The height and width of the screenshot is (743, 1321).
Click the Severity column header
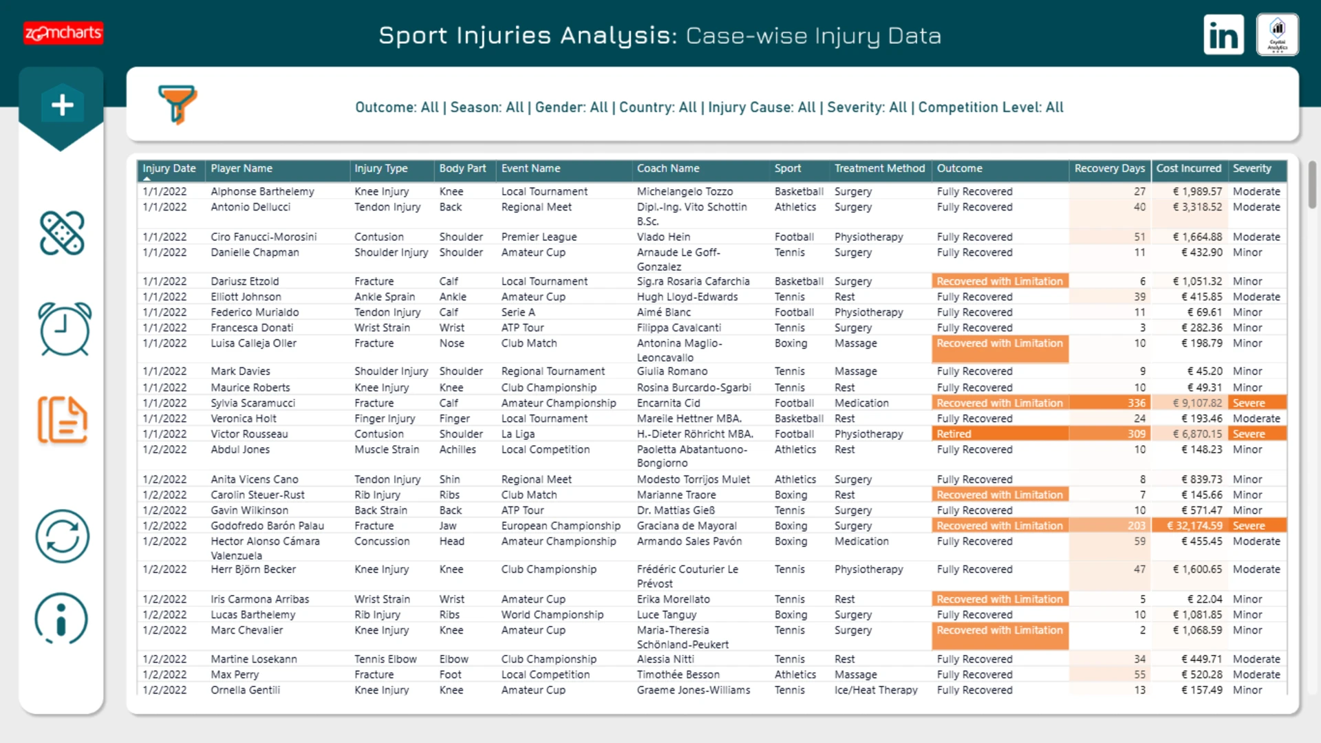1252,169
